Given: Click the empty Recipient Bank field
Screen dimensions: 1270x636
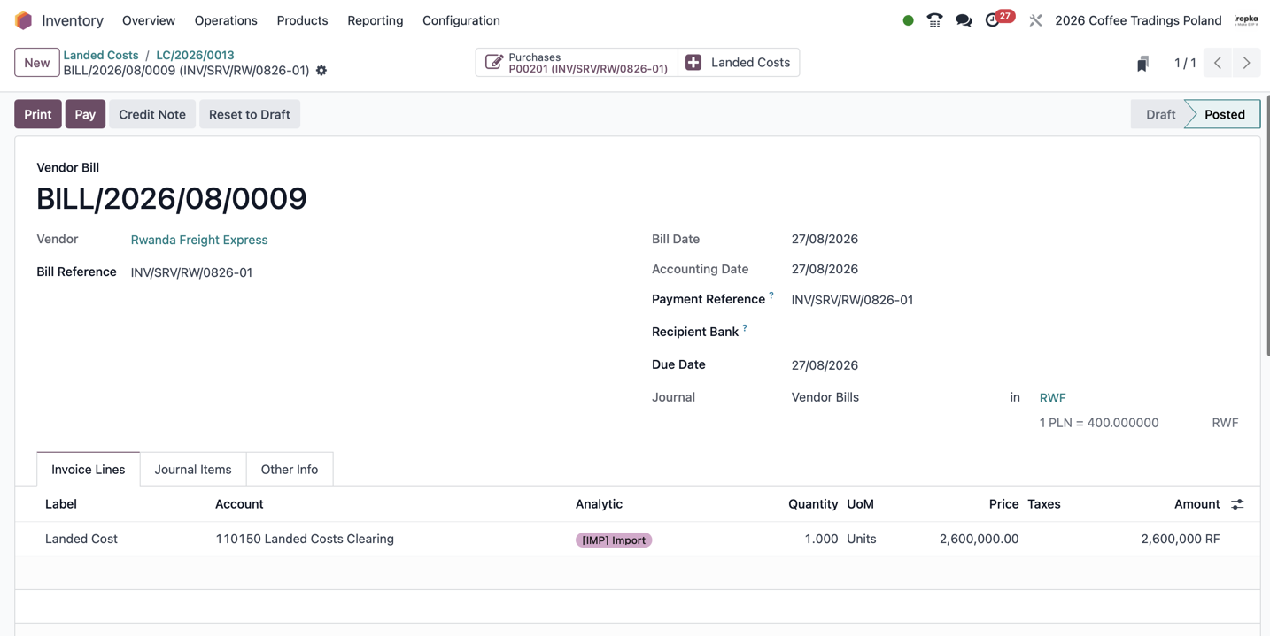Looking at the screenshot, I should pos(1014,332).
